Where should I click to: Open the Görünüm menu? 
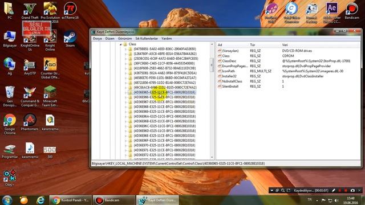(x=125, y=39)
